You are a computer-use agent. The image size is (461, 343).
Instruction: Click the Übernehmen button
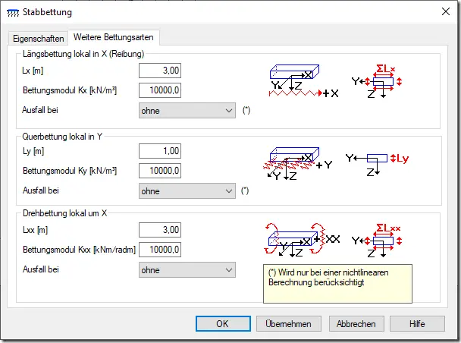tap(288, 323)
